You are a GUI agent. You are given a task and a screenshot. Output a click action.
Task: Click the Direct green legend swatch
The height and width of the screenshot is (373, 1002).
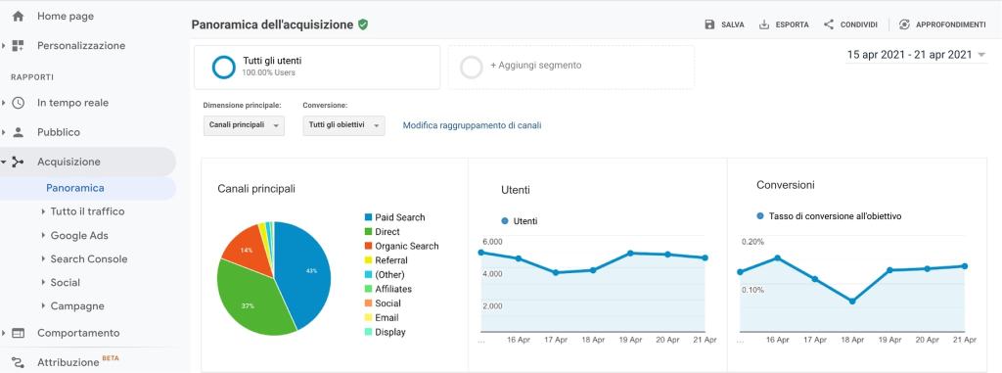pyautogui.click(x=368, y=232)
